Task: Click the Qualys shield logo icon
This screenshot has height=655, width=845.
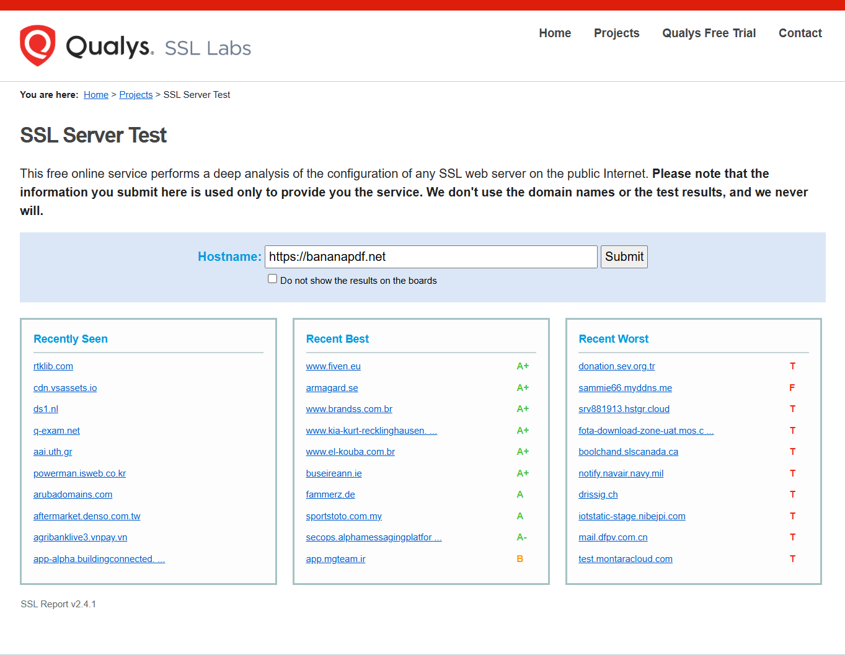Action: (37, 45)
